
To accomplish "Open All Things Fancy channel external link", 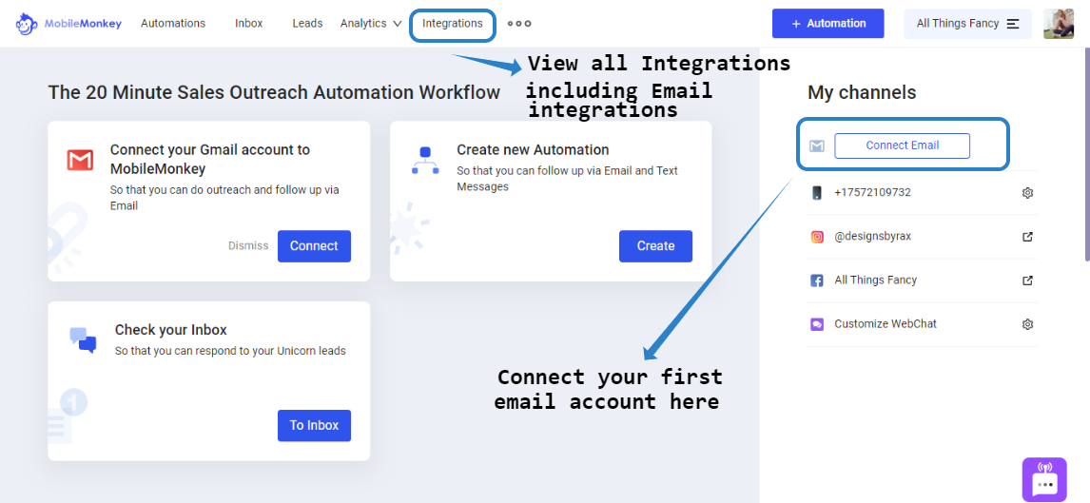I will point(1028,281).
